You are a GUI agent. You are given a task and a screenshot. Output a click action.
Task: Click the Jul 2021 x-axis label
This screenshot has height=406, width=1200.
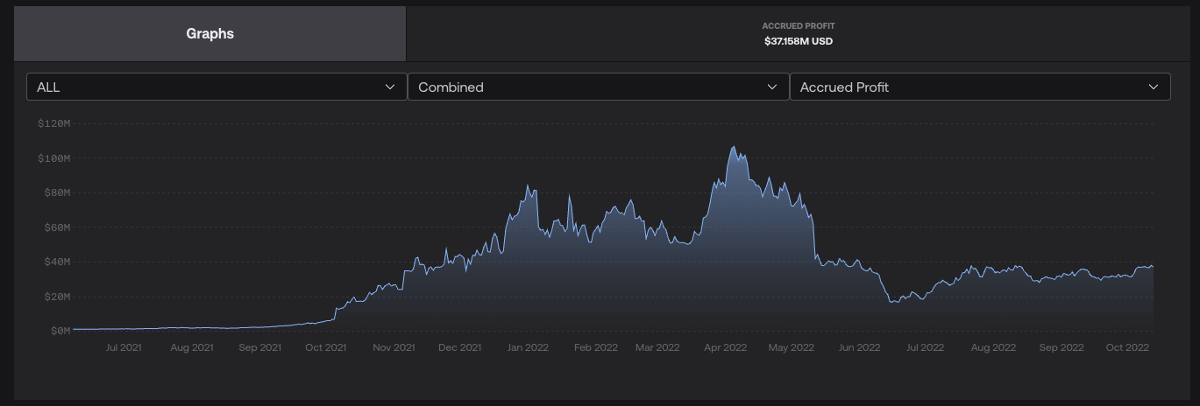click(x=123, y=347)
